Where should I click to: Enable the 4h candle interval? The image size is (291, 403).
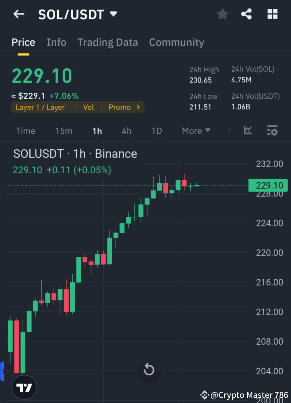pyautogui.click(x=126, y=131)
